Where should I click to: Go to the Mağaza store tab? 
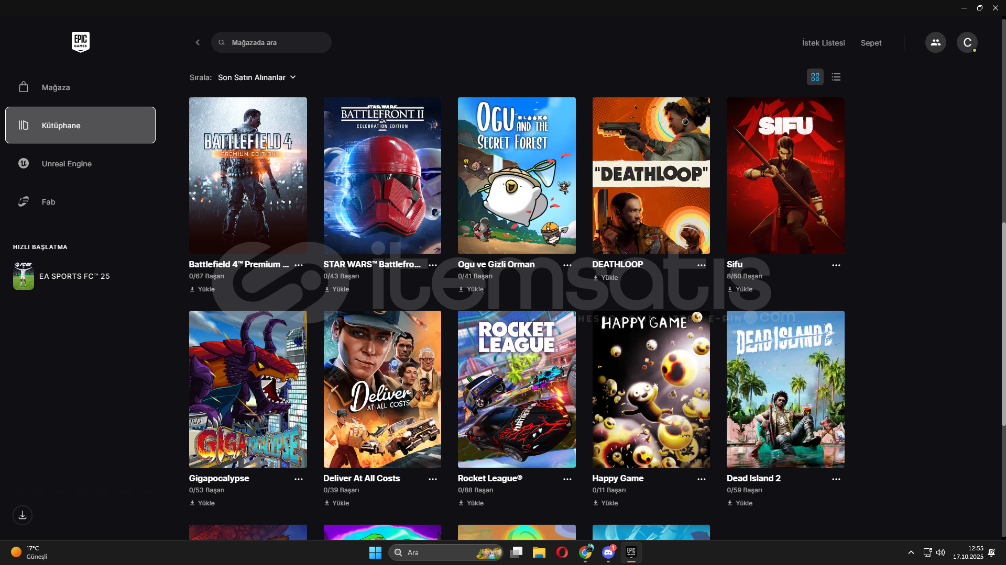tap(56, 87)
